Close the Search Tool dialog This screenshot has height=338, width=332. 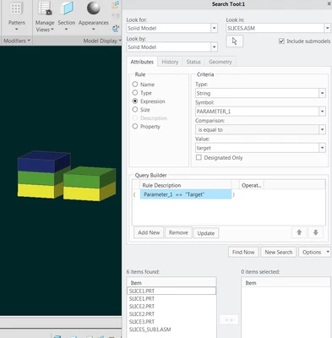point(329,4)
